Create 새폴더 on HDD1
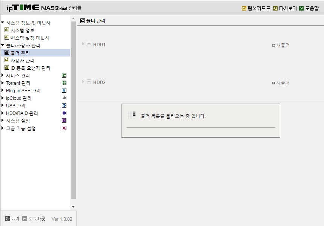The width and height of the screenshot is (324, 226). pos(283,46)
